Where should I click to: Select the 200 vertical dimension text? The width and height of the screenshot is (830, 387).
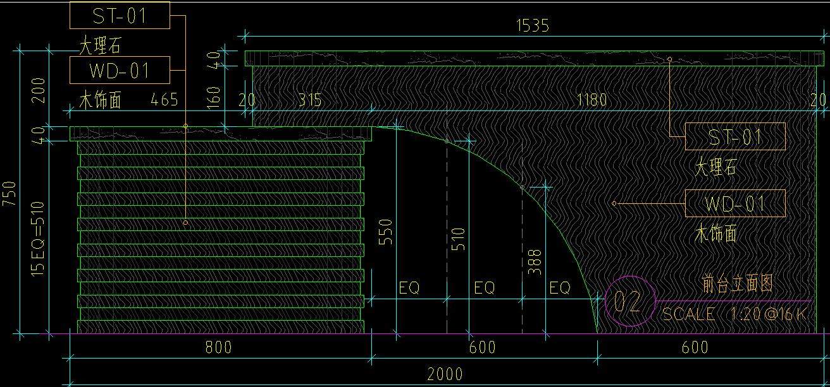39,90
